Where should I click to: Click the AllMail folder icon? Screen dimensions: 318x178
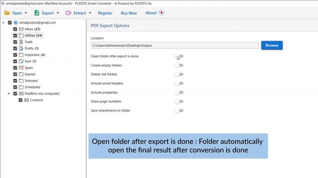pos(21,36)
